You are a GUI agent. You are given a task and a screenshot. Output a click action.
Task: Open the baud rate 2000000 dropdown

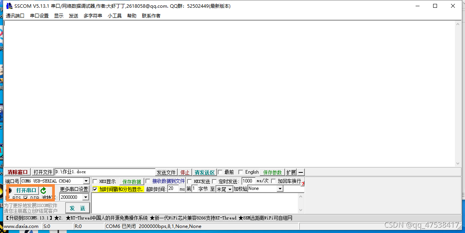pyautogui.click(x=86, y=197)
